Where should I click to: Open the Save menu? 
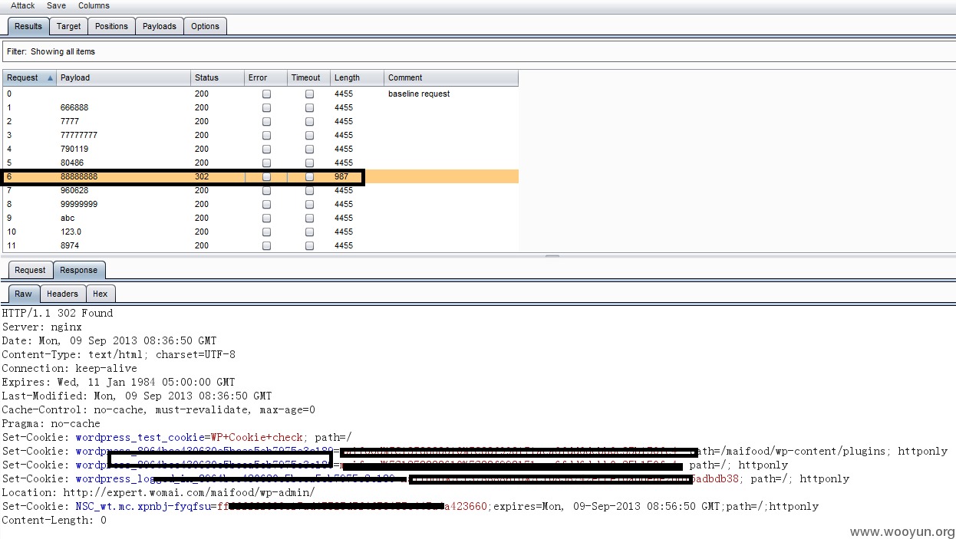[x=56, y=5]
